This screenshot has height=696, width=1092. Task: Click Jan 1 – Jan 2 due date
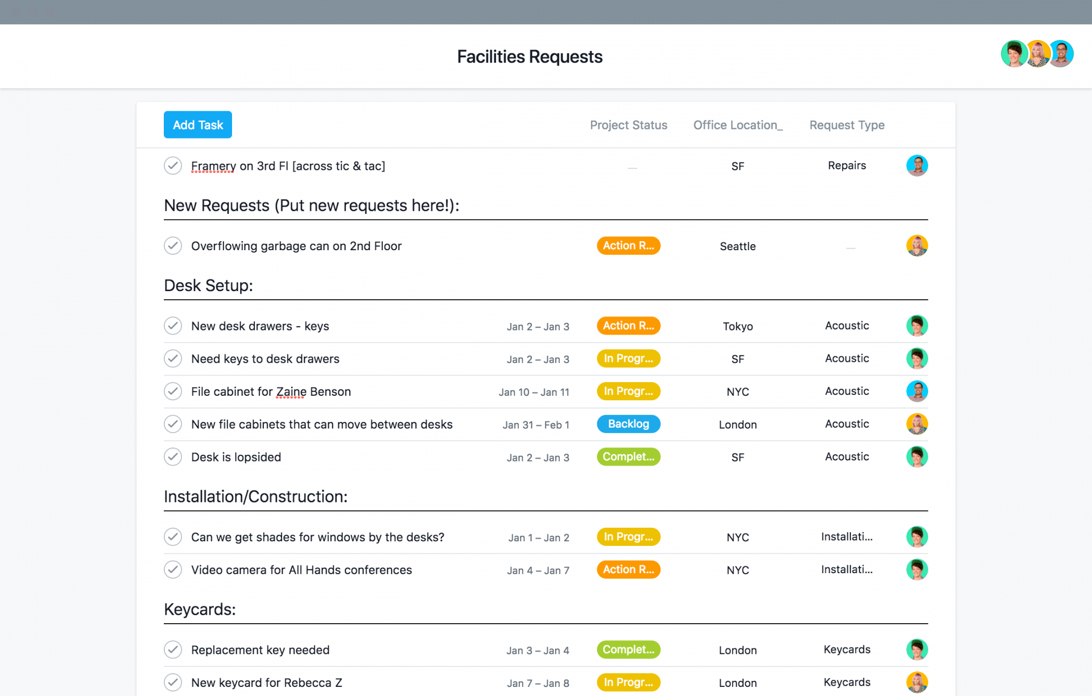(538, 538)
